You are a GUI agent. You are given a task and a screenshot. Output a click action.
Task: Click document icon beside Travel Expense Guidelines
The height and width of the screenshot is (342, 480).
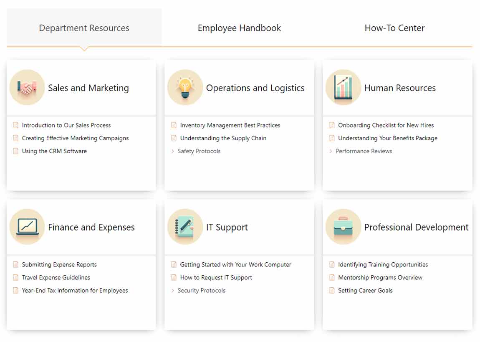[x=16, y=278]
